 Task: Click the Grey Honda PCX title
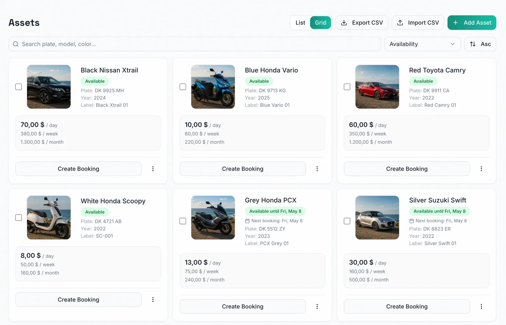coord(271,200)
